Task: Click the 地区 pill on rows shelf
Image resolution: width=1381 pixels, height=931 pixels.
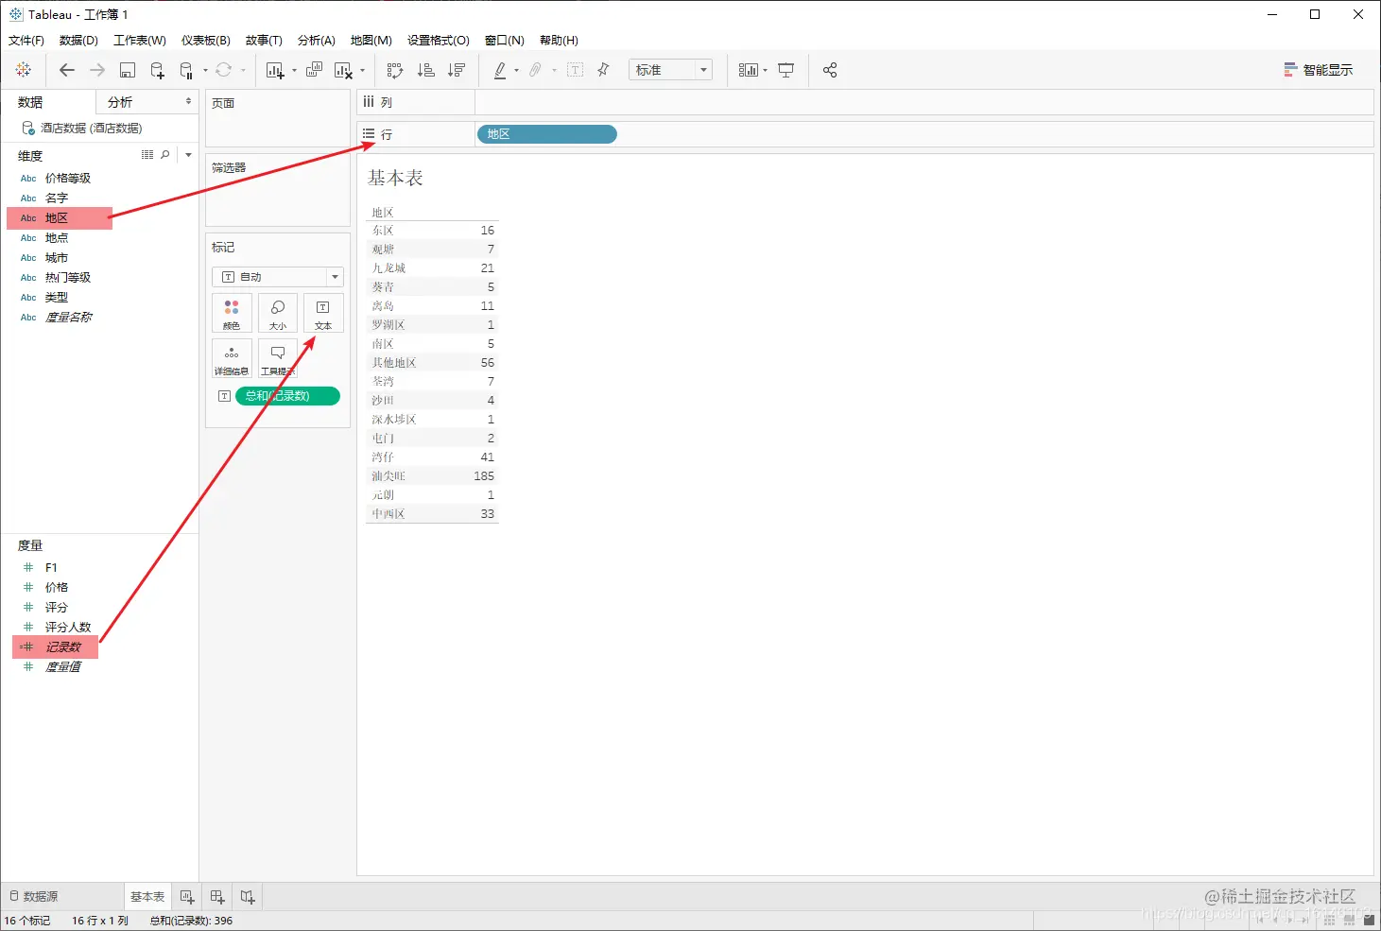Action: click(x=547, y=134)
